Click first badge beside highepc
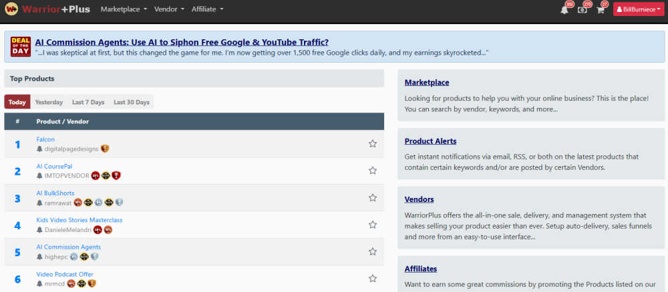Screen dimensions: 668x292 click(x=73, y=257)
